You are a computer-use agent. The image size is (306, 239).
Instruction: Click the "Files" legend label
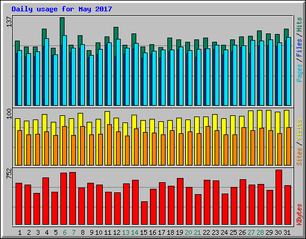(x=299, y=48)
